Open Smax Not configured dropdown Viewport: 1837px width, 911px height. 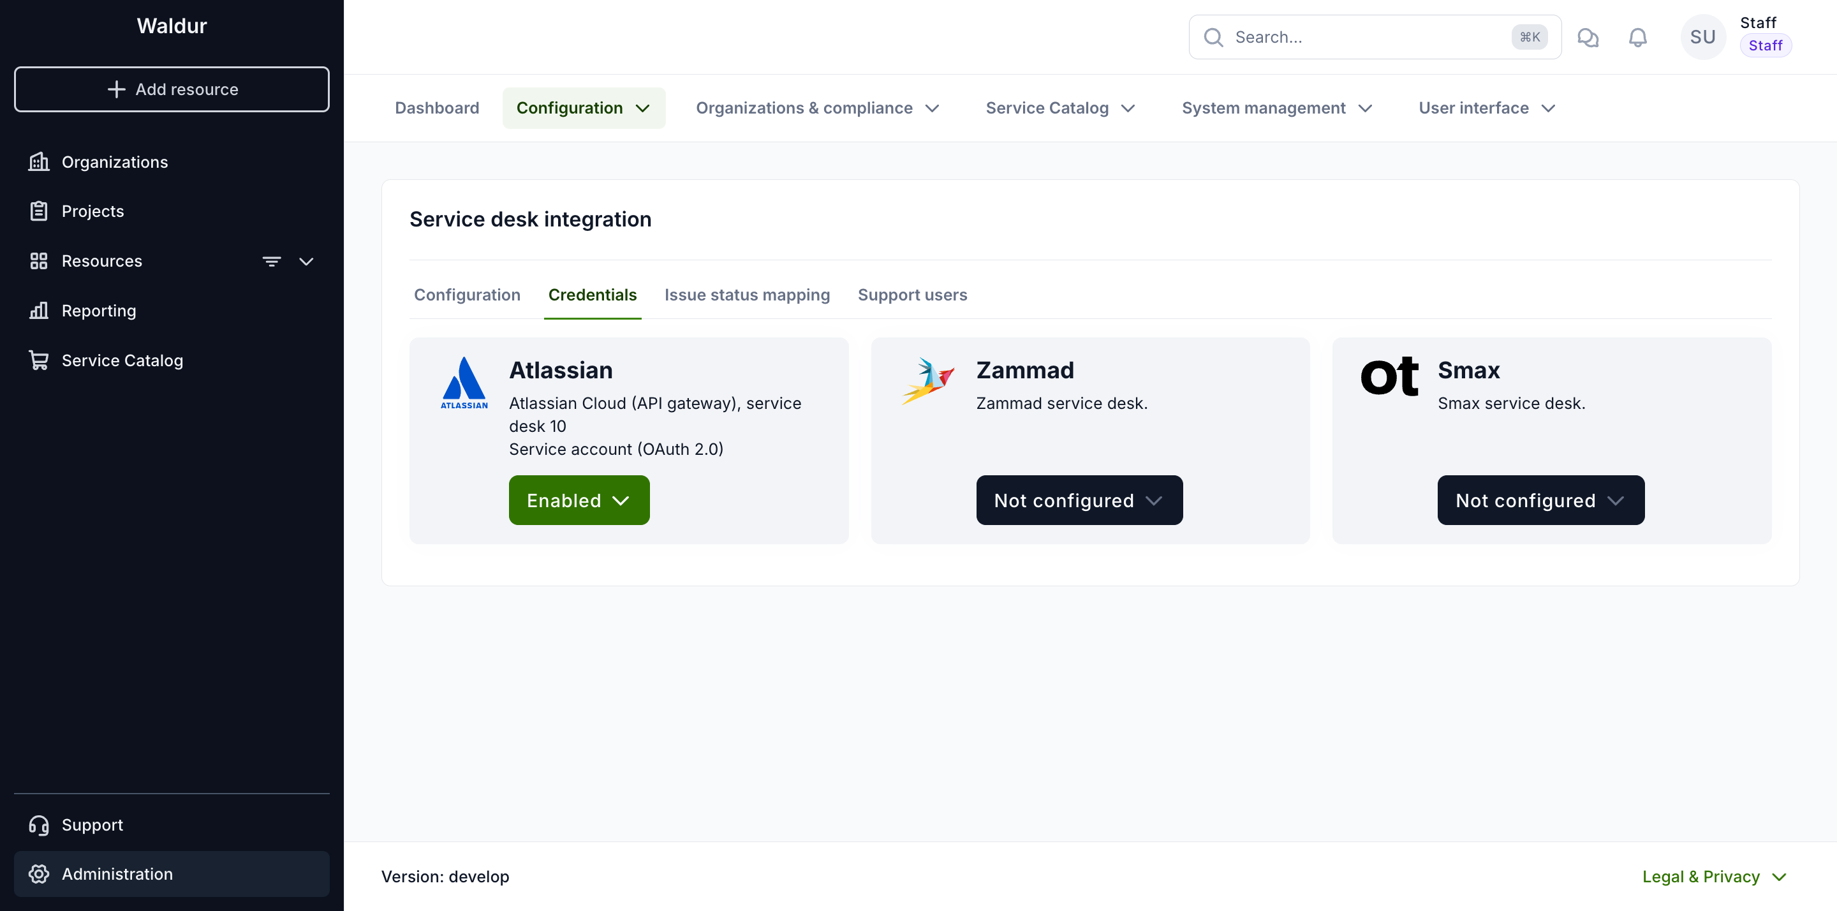click(1540, 500)
